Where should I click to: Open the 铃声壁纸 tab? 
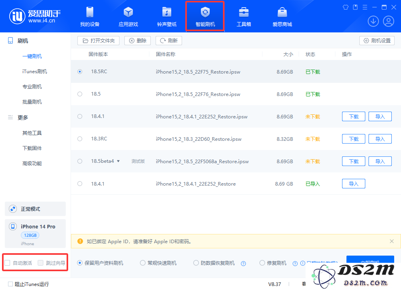pos(167,17)
